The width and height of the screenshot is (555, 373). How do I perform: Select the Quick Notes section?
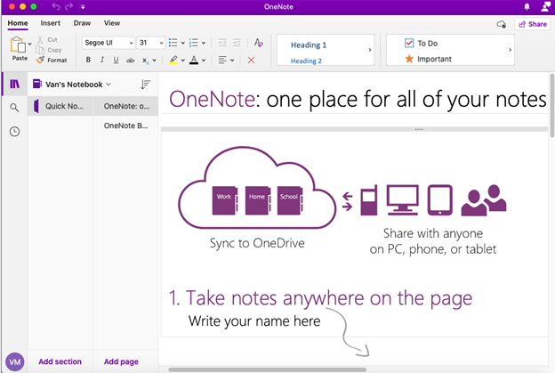(x=60, y=106)
